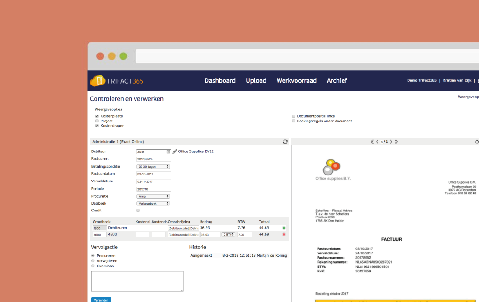This screenshot has height=302, width=479.
Task: Click the Controleren en verwerken page title
Action: click(x=127, y=98)
